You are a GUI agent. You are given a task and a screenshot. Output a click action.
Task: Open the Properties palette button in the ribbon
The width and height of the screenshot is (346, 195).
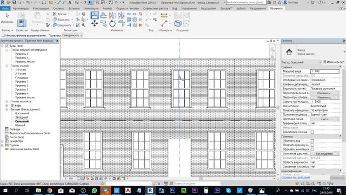click(x=22, y=23)
